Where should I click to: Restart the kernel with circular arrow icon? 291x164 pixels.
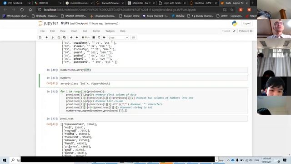pyautogui.click(x=99, y=37)
